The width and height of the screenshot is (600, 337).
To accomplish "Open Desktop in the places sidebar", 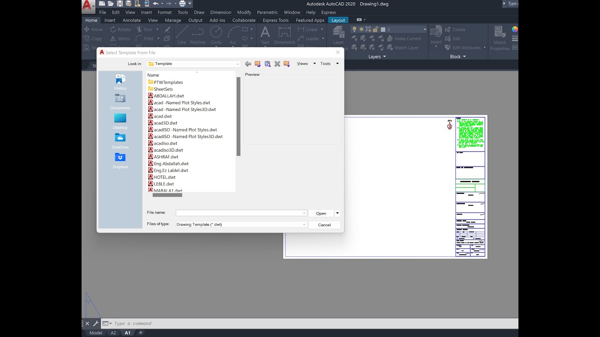I will (x=120, y=121).
